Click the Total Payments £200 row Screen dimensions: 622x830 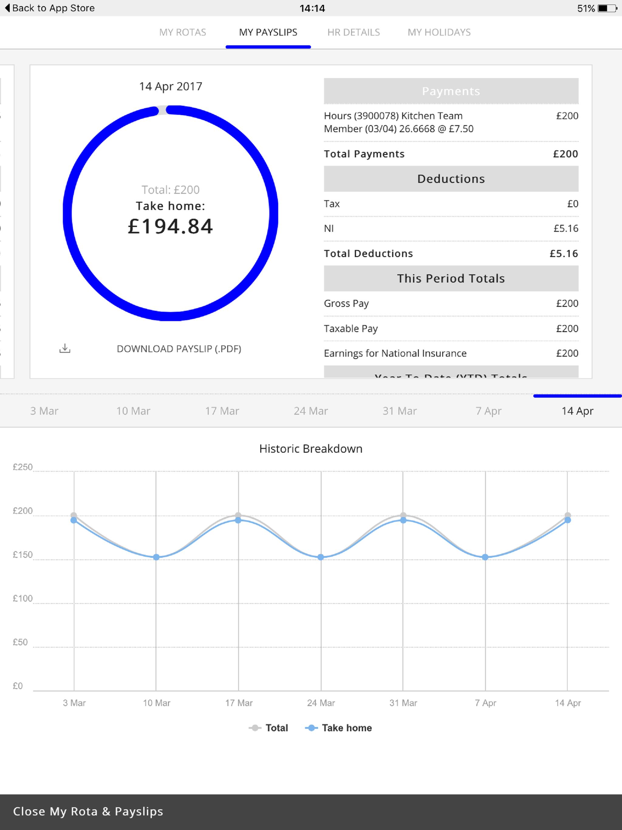pyautogui.click(x=451, y=154)
